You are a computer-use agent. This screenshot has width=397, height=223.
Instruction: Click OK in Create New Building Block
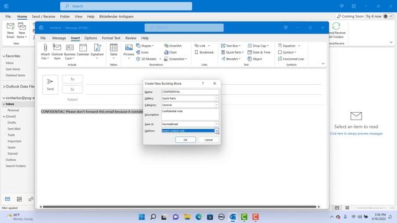185,140
